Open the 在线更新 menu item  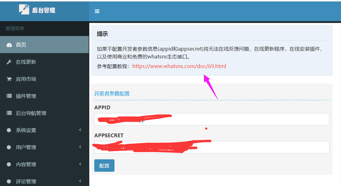[x=26, y=62]
